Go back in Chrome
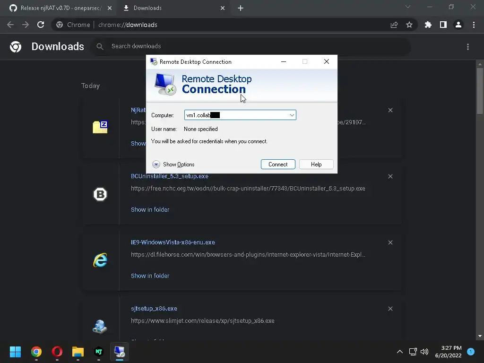 pos(10,25)
